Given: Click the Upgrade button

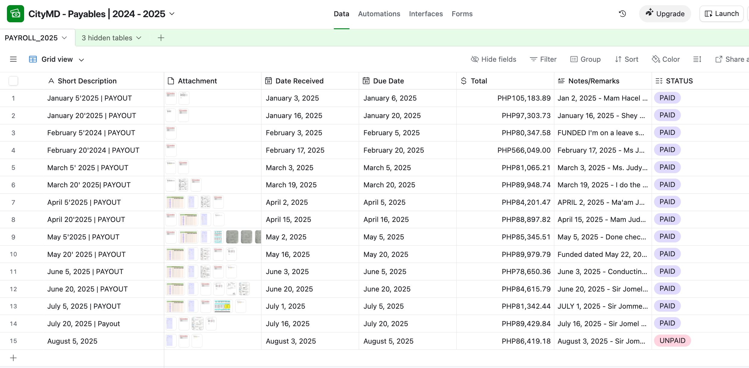Looking at the screenshot, I should tap(665, 14).
